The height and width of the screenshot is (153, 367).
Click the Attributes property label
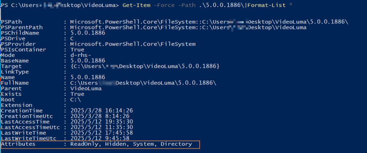18,144
